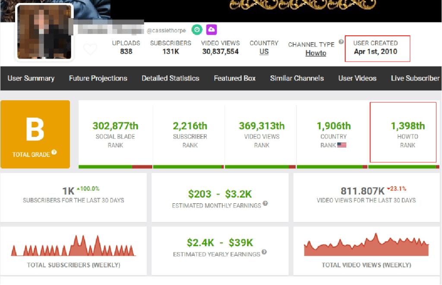Click the purple cloud icon beside the handle
The height and width of the screenshot is (285, 442).
(x=212, y=30)
